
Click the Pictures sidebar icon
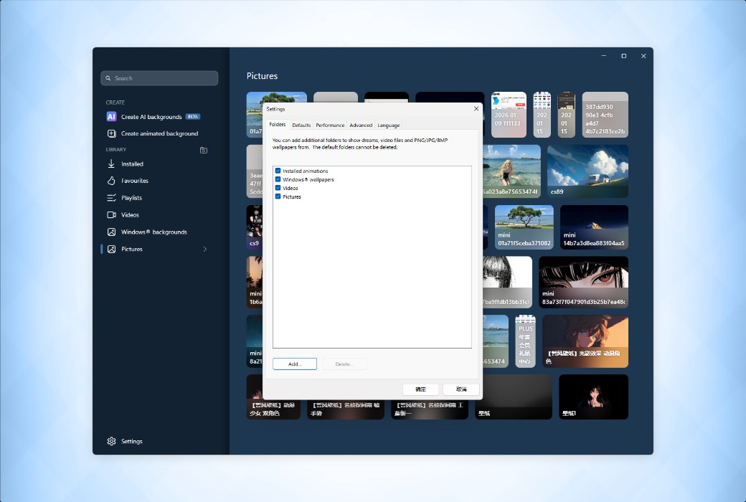[x=111, y=250]
